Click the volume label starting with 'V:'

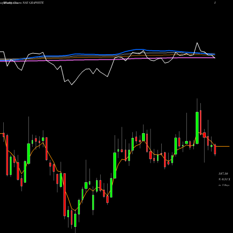click(224, 179)
